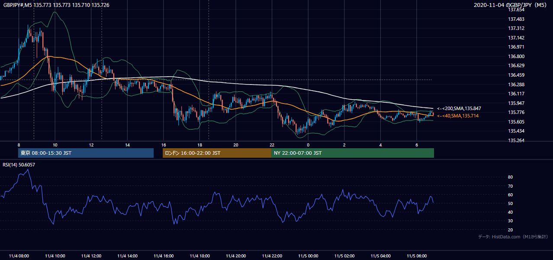Click the bottom time label 11/5 02:00

pos(344,256)
